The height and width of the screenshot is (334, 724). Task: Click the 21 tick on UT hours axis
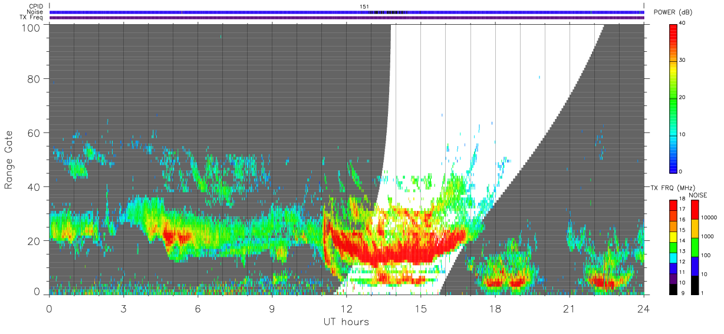click(x=570, y=308)
